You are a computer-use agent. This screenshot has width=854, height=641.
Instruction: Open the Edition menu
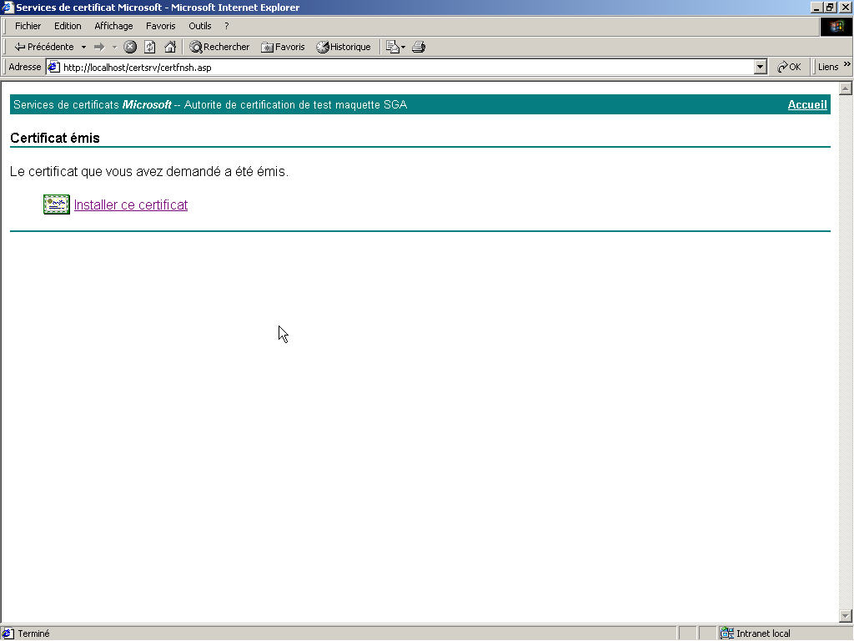coord(68,26)
